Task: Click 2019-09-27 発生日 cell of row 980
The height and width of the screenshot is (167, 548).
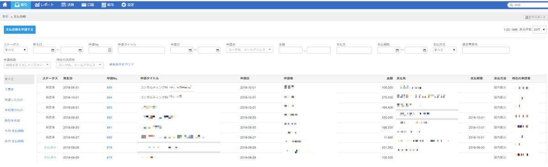Action: [x=71, y=137]
